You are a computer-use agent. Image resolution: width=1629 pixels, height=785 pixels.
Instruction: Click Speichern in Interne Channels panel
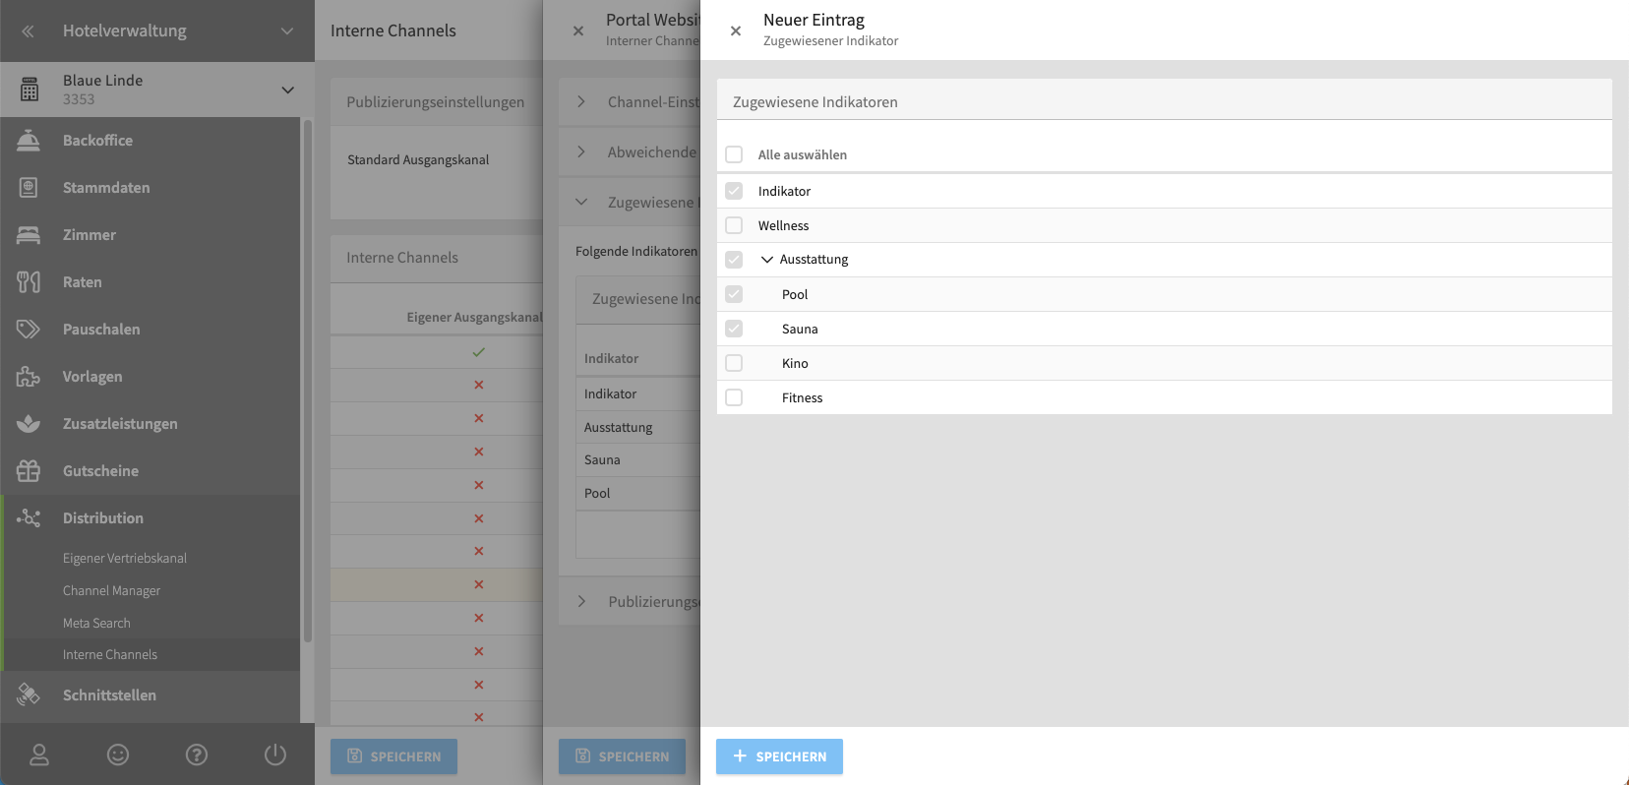(x=393, y=756)
